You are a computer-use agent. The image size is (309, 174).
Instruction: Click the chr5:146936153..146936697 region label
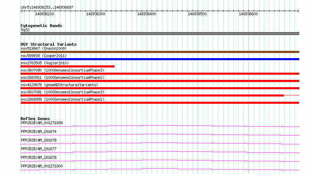[47, 7]
